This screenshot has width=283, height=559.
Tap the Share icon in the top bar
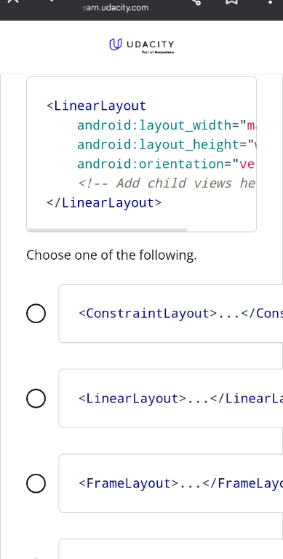(x=196, y=1)
